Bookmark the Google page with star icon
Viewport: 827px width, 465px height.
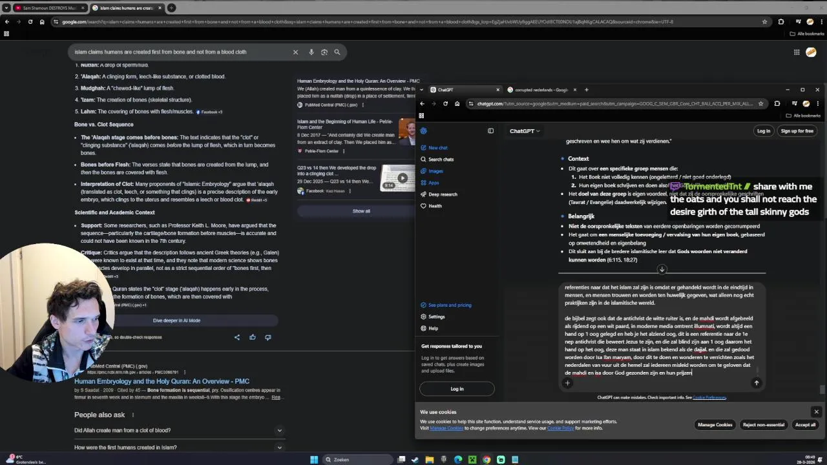tap(764, 21)
